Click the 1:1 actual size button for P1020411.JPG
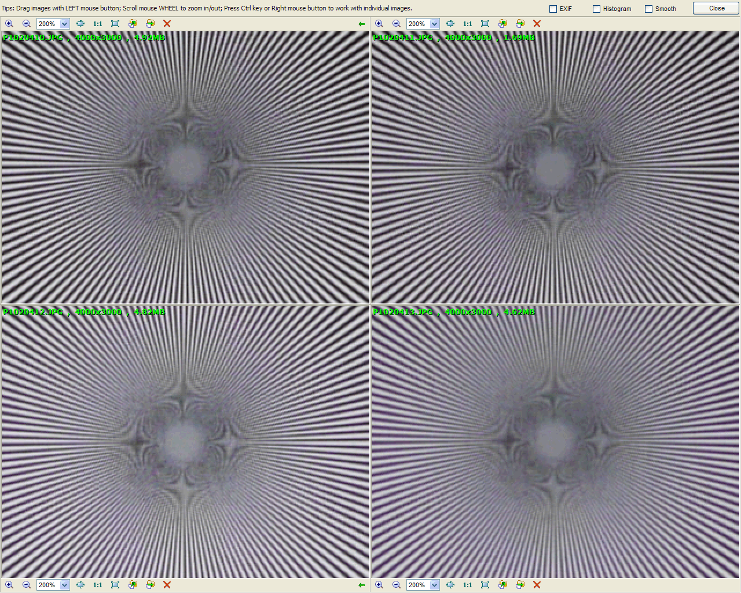The width and height of the screenshot is (741, 593). pyautogui.click(x=467, y=24)
